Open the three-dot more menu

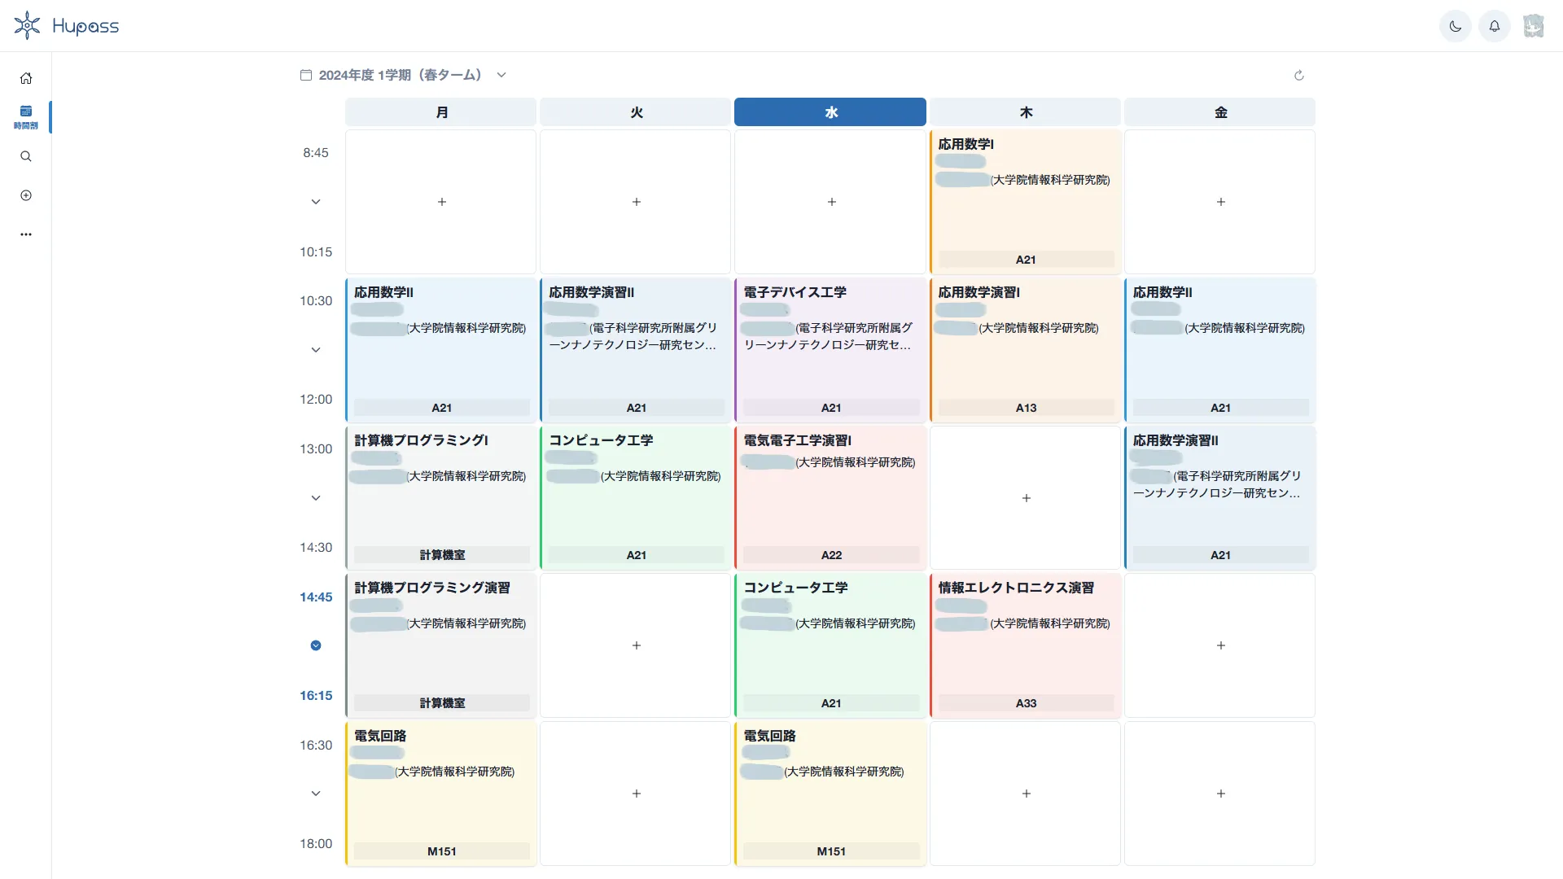[x=26, y=234]
